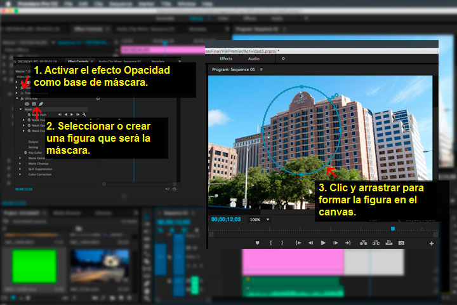
Task: Go to In point
Action: coord(298,243)
